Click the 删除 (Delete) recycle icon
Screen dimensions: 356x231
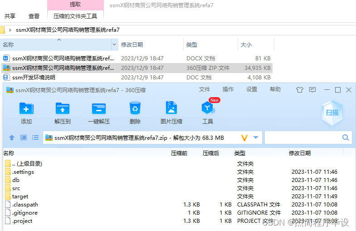pyautogui.click(x=135, y=108)
